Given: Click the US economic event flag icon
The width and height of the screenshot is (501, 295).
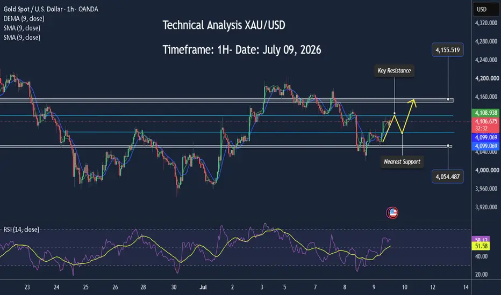Looking at the screenshot, I should point(393,213).
